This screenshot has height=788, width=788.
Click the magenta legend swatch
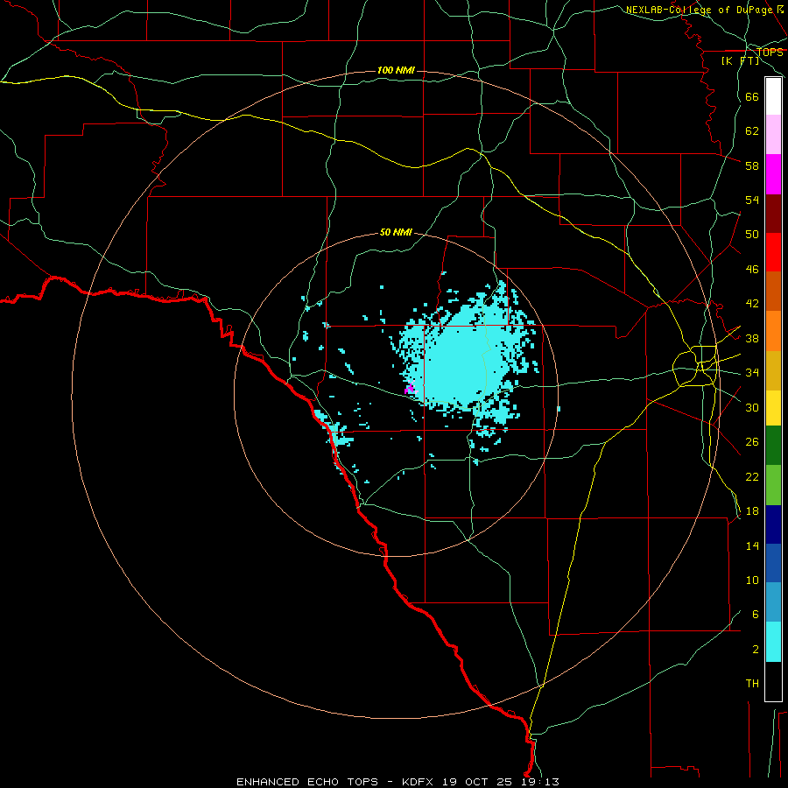(773, 174)
